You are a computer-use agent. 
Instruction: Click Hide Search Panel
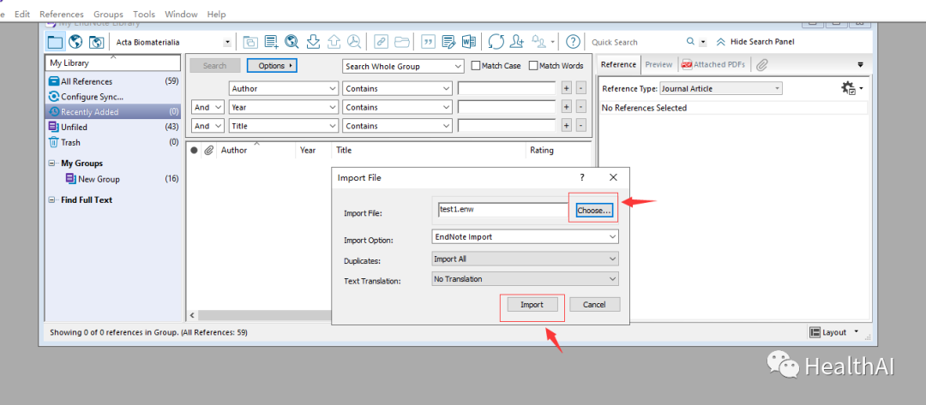(755, 42)
